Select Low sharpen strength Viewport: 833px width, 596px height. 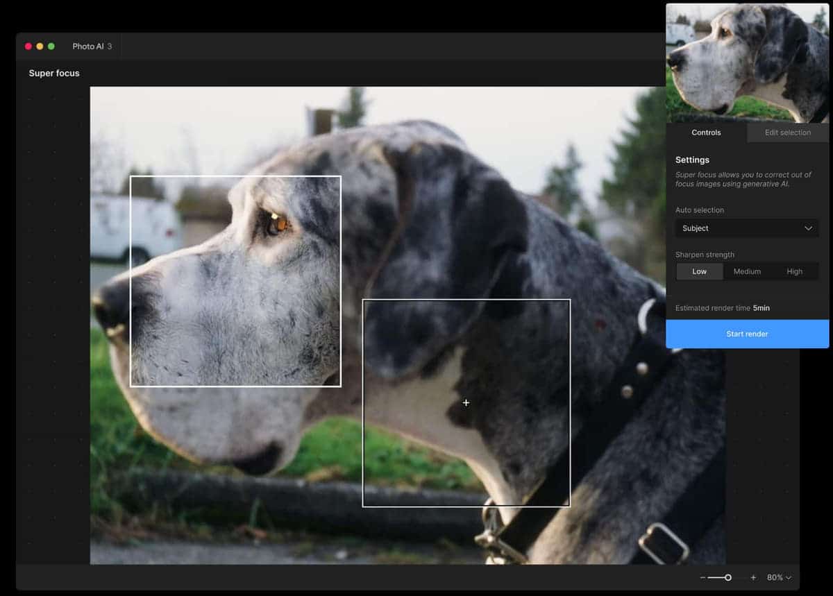coord(699,271)
